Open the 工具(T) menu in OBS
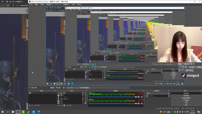 73,5
